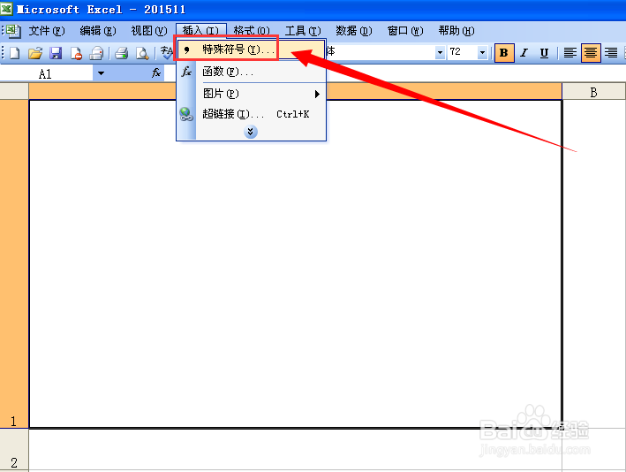Toggle center alignment button
626x472 pixels.
tap(591, 53)
